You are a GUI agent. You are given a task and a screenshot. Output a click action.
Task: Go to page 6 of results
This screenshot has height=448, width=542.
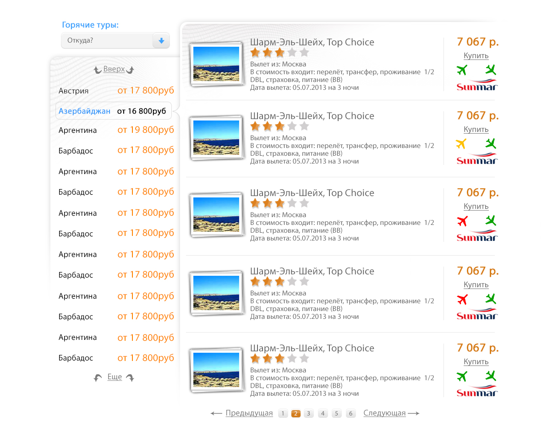pyautogui.click(x=350, y=414)
